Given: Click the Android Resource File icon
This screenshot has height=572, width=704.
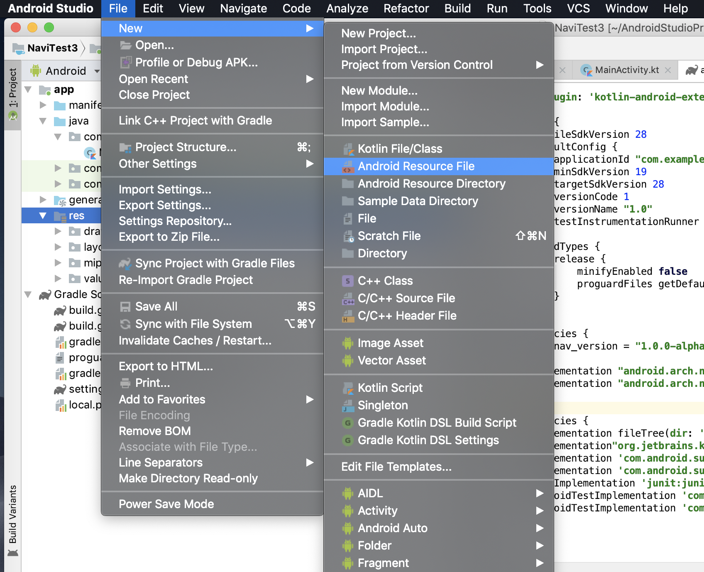Looking at the screenshot, I should tap(348, 166).
